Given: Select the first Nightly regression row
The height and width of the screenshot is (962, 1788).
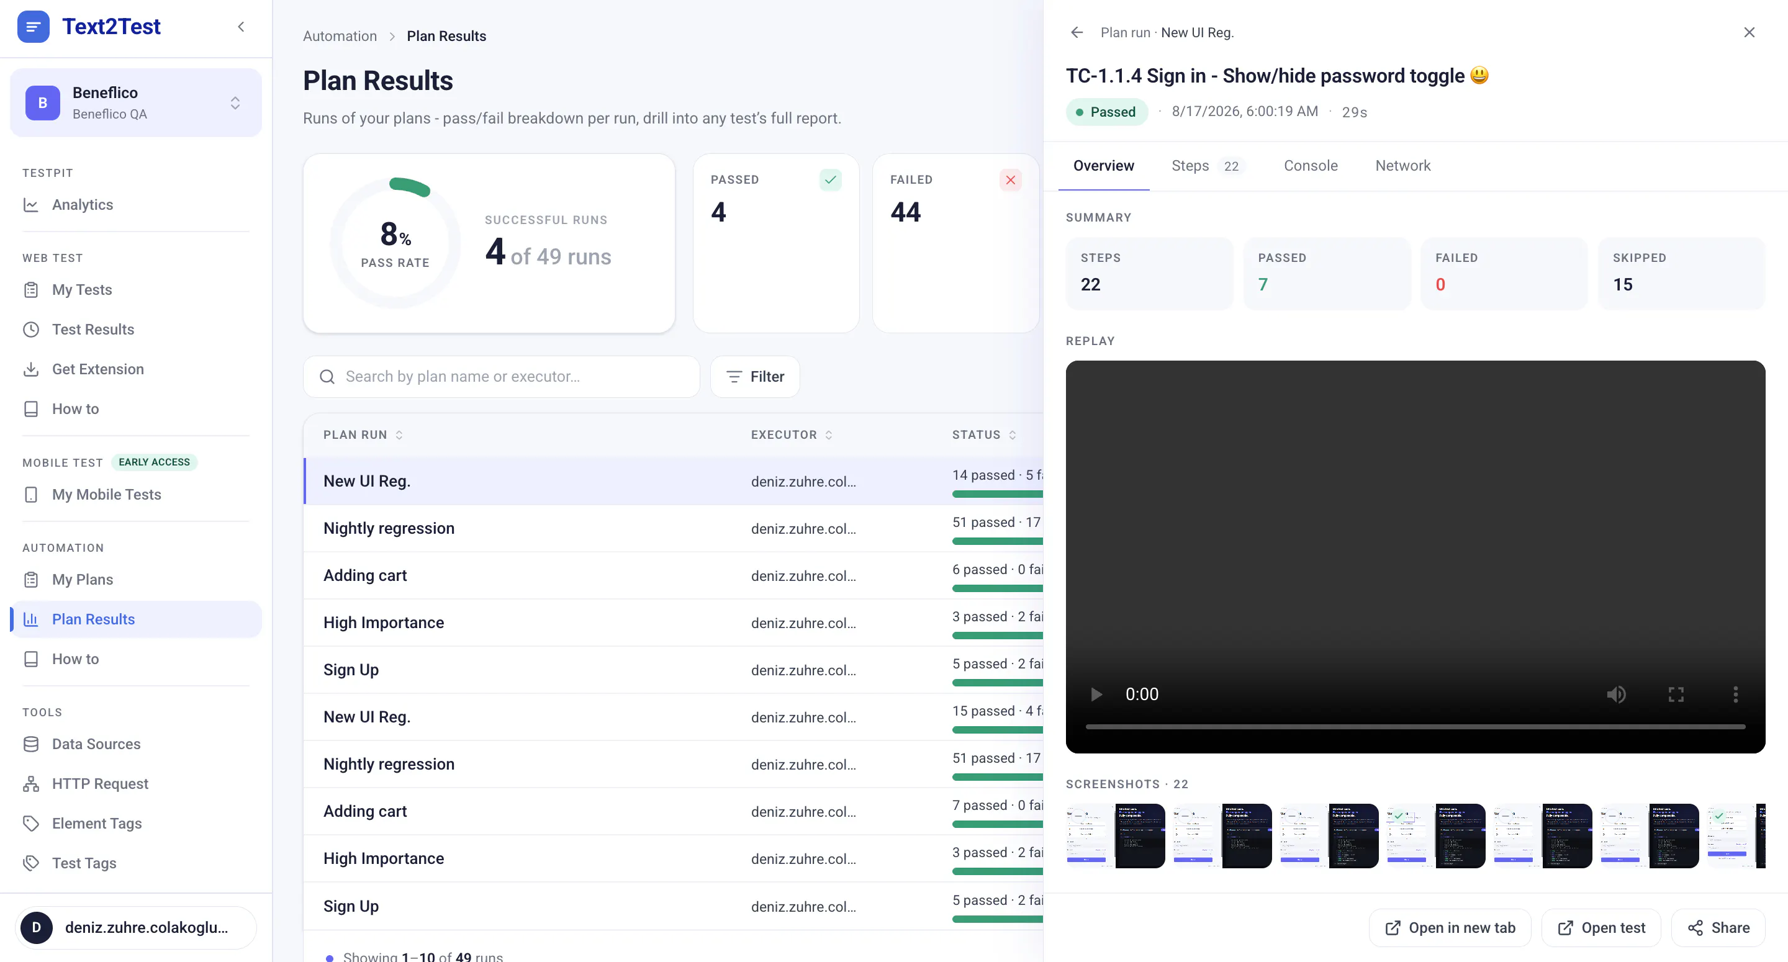Looking at the screenshot, I should (x=673, y=528).
